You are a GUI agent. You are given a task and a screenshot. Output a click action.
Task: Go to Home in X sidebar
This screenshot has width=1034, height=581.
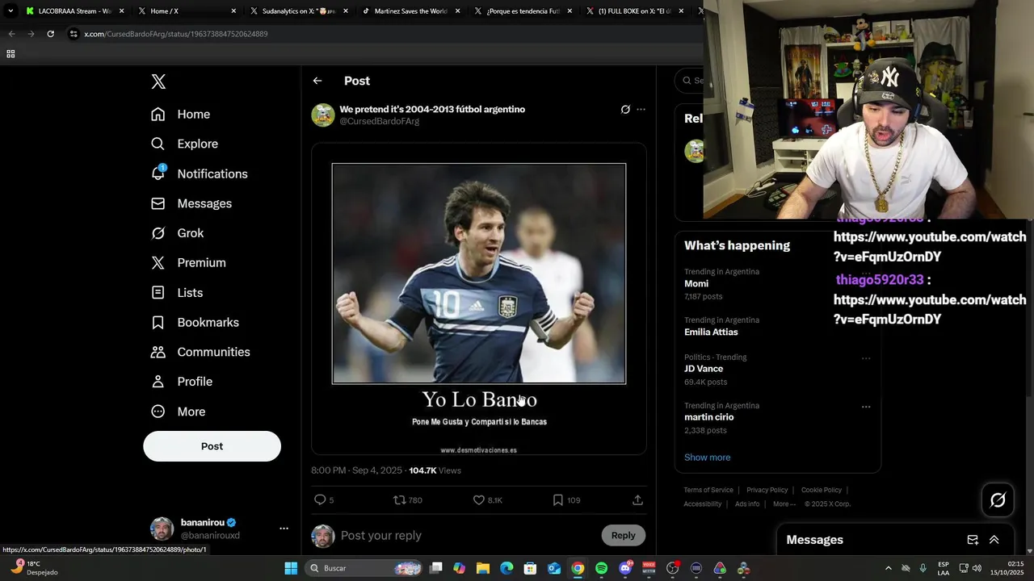[181, 115]
